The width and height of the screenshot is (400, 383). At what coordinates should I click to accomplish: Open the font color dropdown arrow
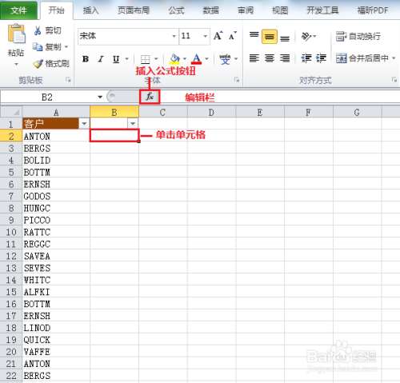click(x=206, y=59)
